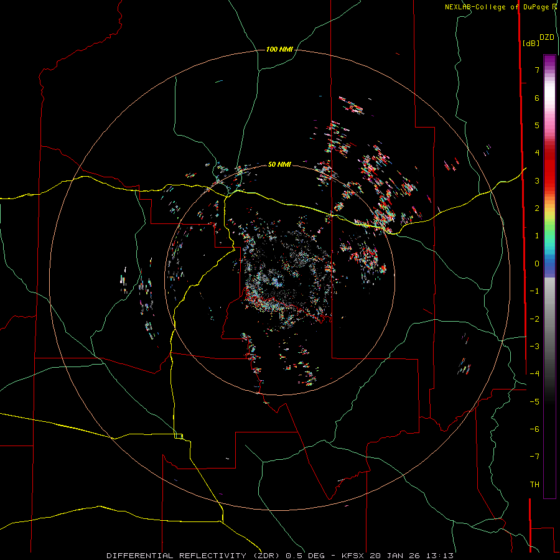Screen dimensions: 560x560
Task: Click the color scale value 3
Action: [537, 180]
